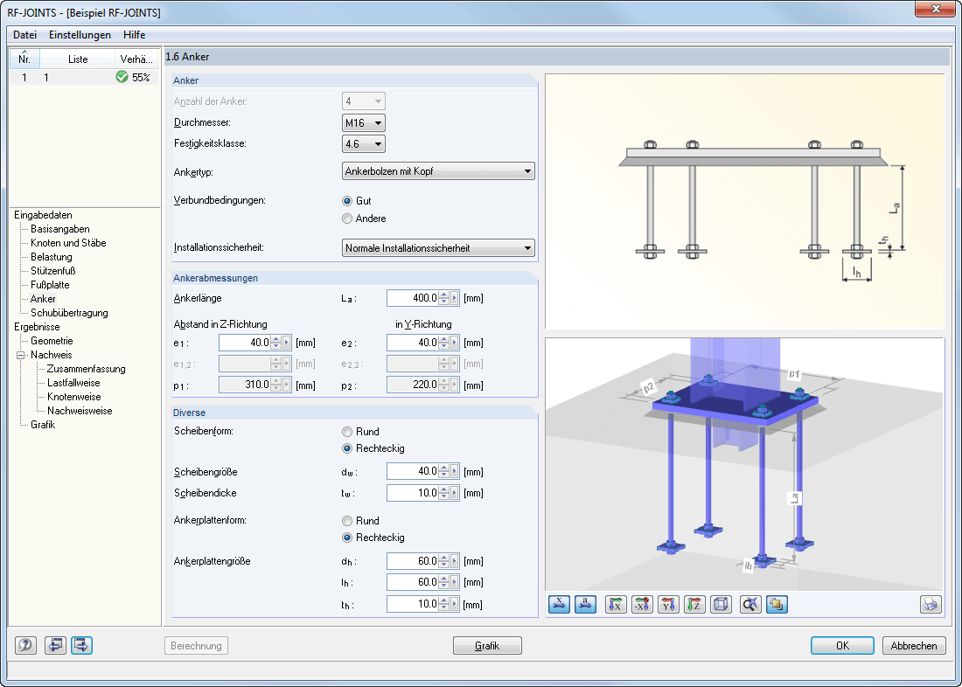The height and width of the screenshot is (687, 962).
Task: Select Belastung in navigator
Action: point(52,257)
